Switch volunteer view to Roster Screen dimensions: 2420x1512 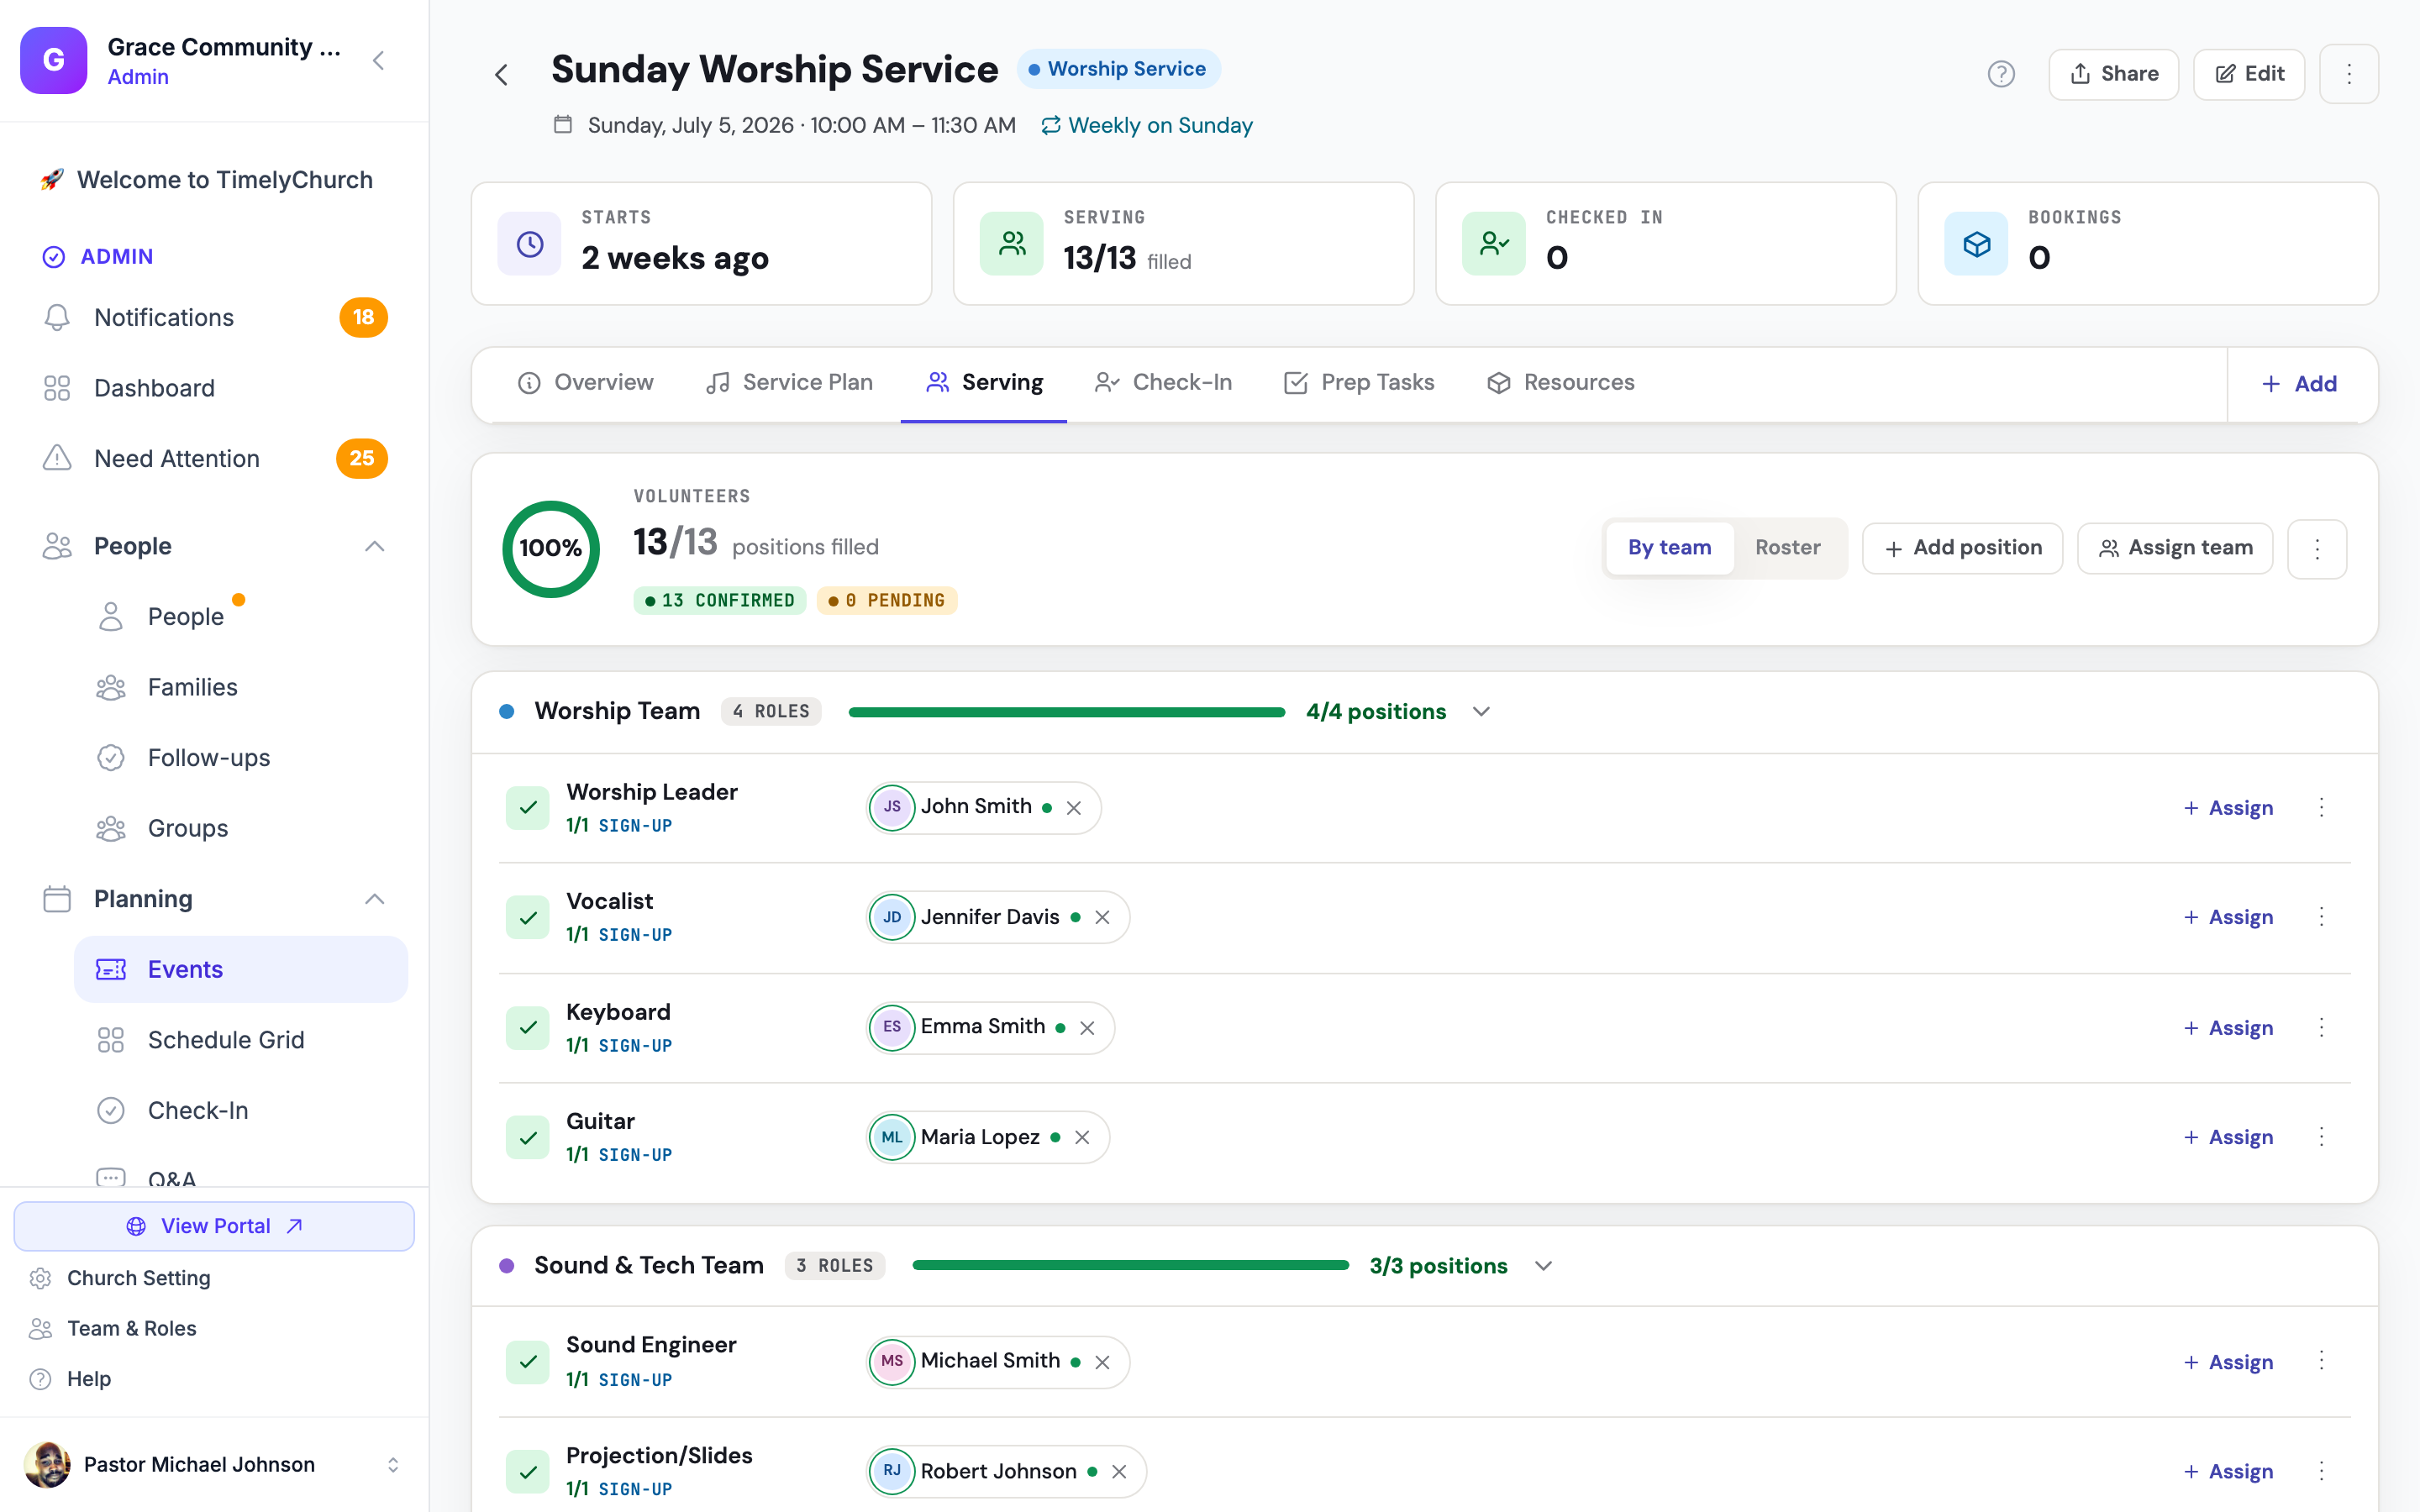point(1787,548)
